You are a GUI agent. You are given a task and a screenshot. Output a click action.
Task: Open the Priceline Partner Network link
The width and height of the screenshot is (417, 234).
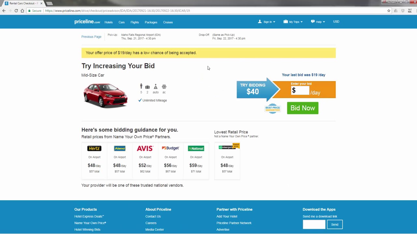click(x=234, y=223)
